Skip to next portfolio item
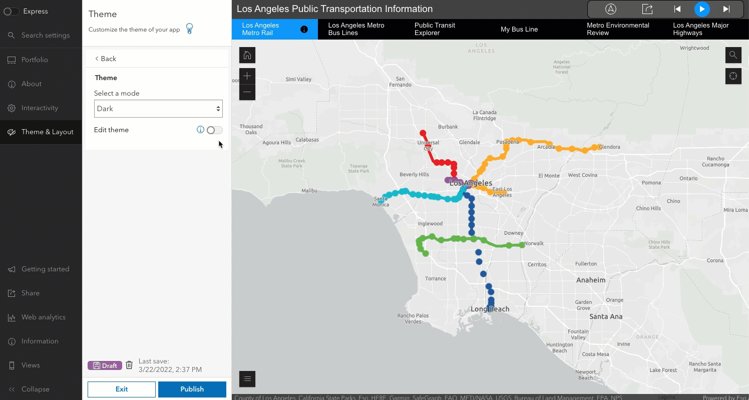 (726, 9)
